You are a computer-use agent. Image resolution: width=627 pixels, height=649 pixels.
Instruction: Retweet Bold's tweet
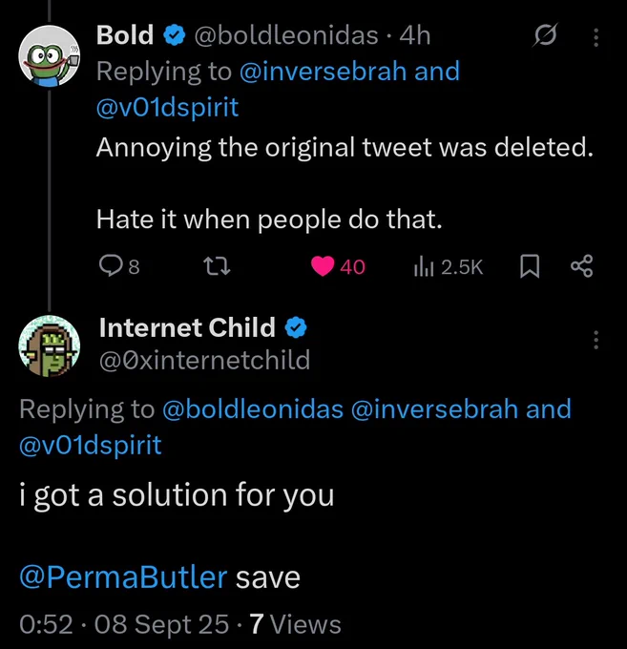pos(218,266)
